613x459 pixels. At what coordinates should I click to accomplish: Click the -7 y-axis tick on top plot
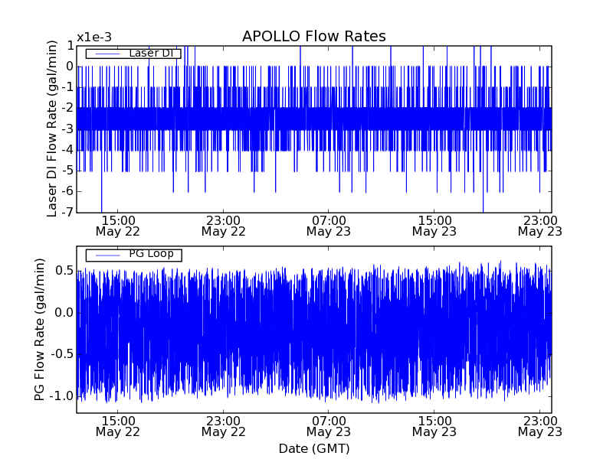pyautogui.click(x=67, y=212)
